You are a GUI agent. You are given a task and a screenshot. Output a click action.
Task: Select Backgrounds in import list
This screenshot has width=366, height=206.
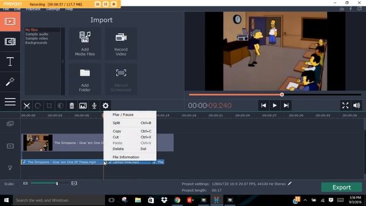tap(36, 43)
